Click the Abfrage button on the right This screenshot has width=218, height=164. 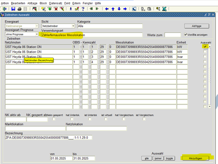pyautogui.click(x=196, y=26)
